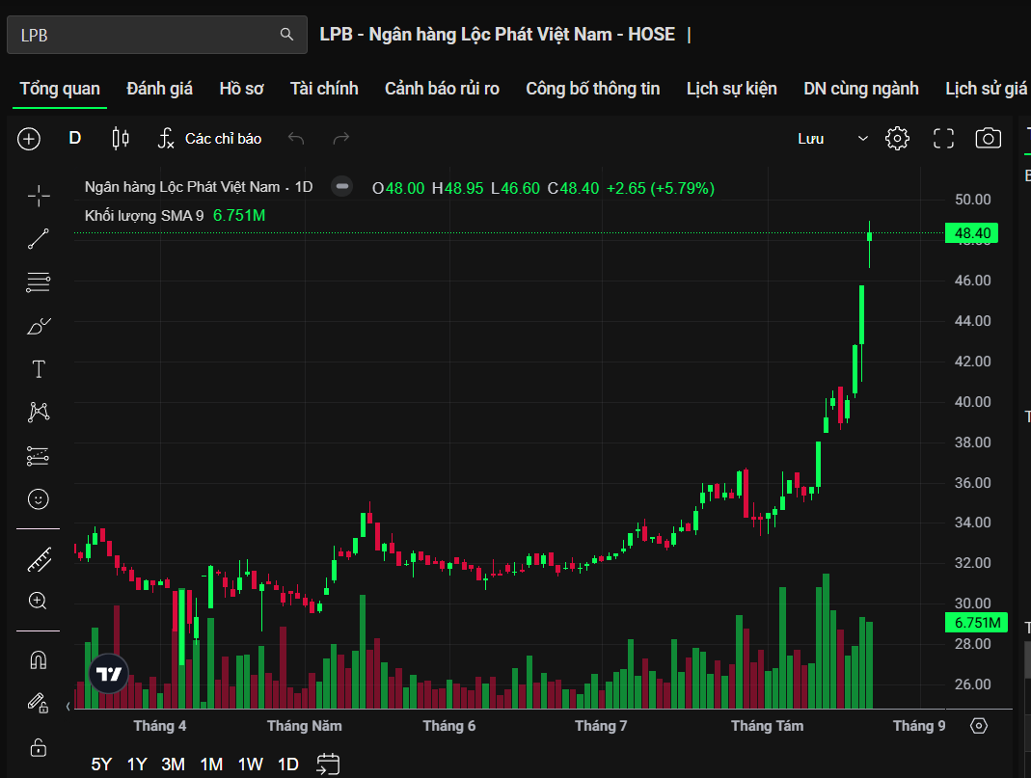View the DN cùng ngành tab
1031x778 pixels.
[860, 89]
